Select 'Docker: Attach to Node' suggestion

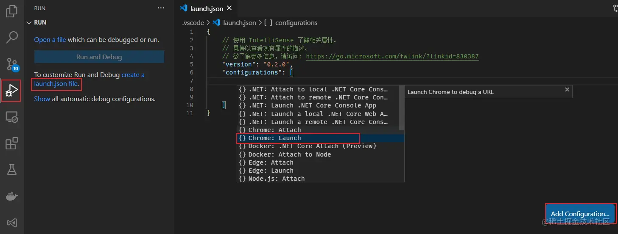pos(320,154)
